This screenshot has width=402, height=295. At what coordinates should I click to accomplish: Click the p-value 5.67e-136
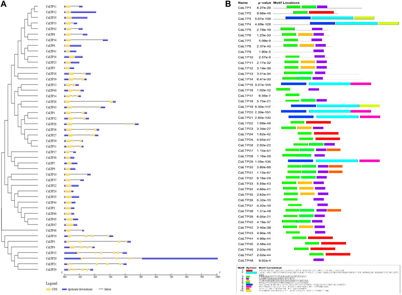263,19
